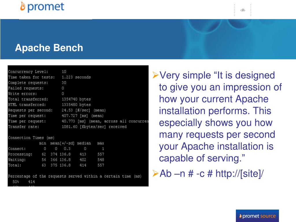Viewport: 296px width, 222px height.
Task: Select the Apache Bench slide title
Action: (49, 48)
